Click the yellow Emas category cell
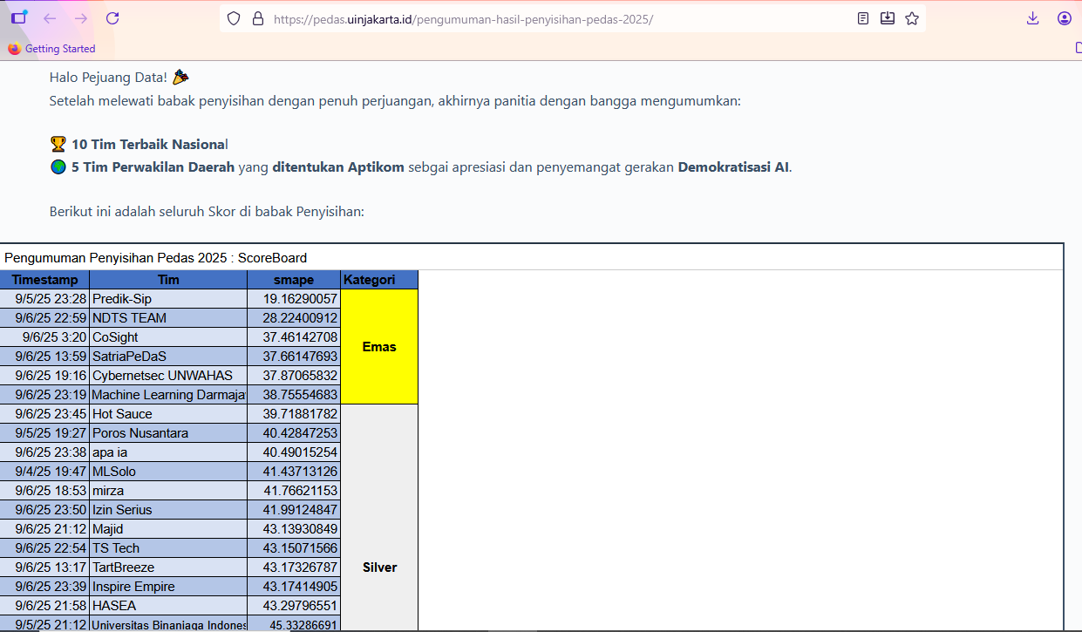 coord(379,347)
